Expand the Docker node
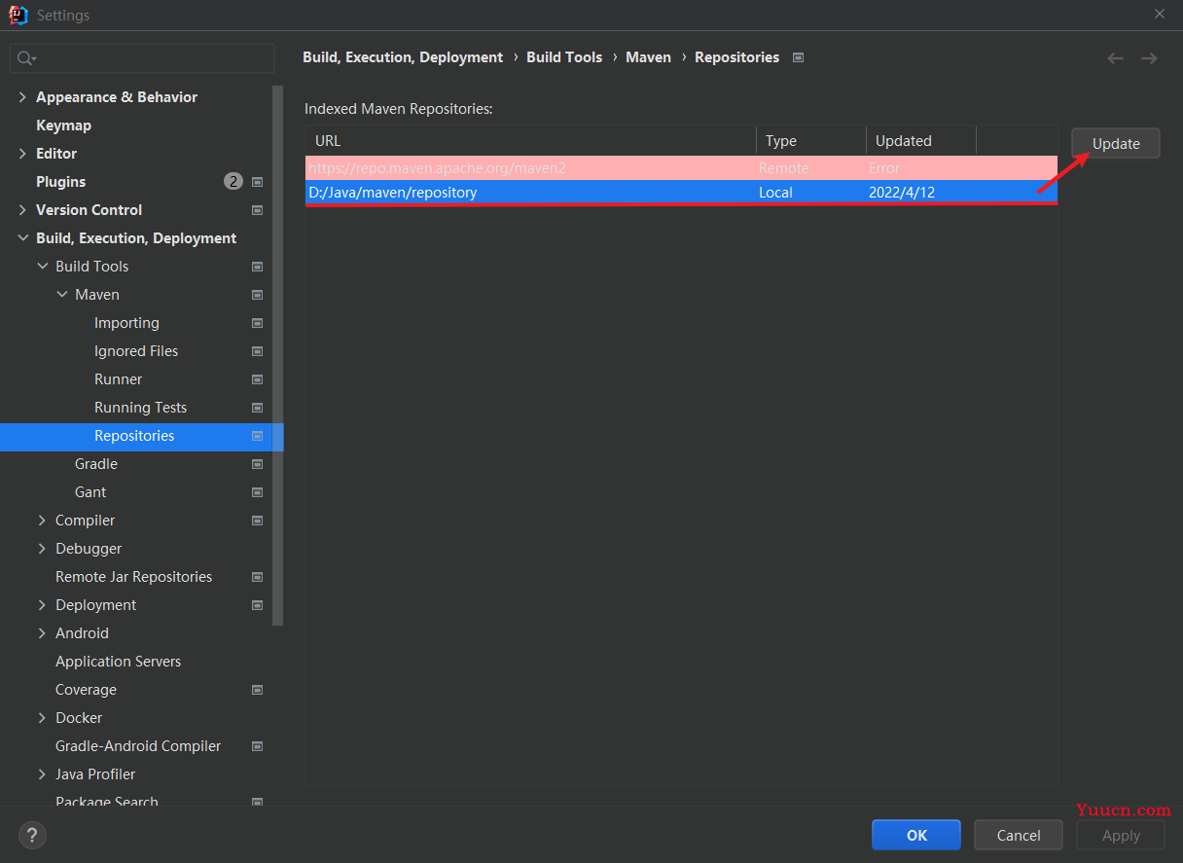 tap(42, 718)
